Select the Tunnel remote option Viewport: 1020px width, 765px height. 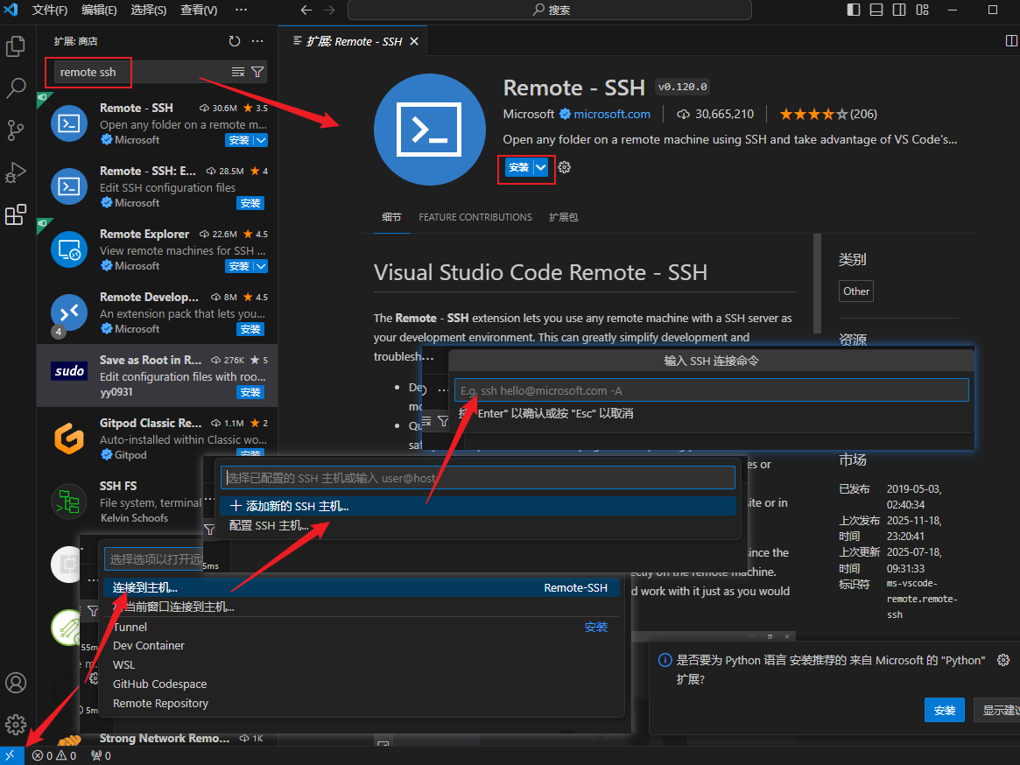pos(361,627)
